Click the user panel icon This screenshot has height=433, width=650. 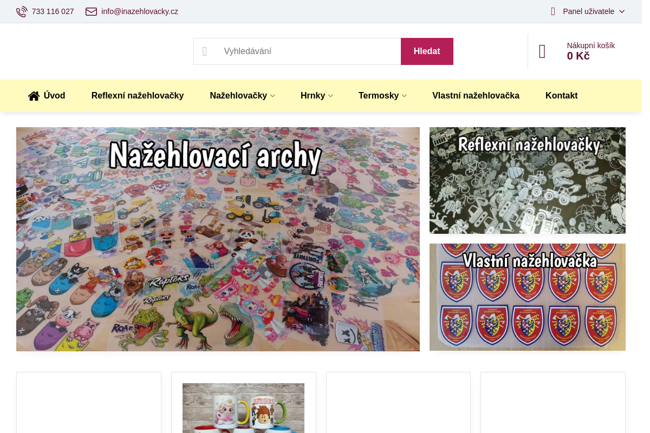coord(553,11)
